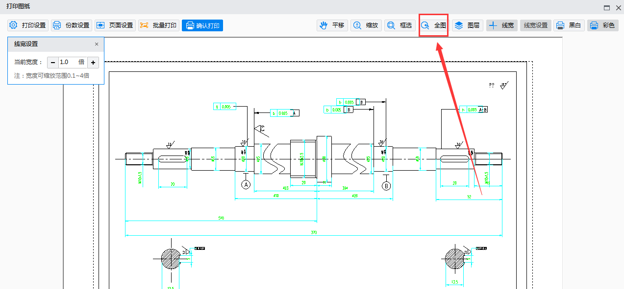Select the 缩放 zoom tool
The width and height of the screenshot is (624, 289).
click(366, 25)
